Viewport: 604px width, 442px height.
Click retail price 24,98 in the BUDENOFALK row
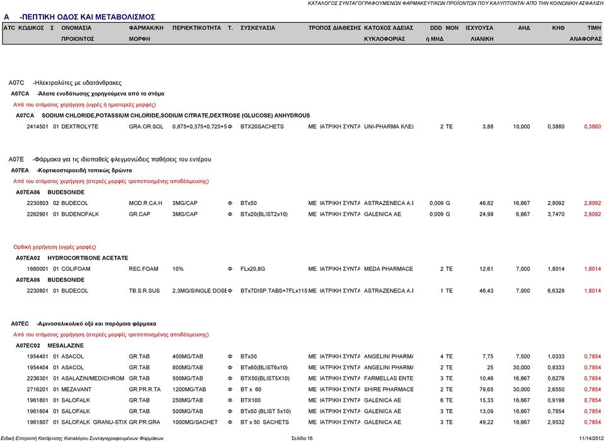point(486,214)
